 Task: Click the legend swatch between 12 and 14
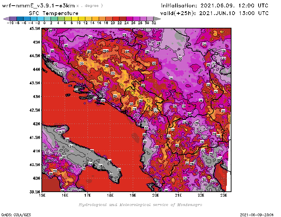(89, 19)
